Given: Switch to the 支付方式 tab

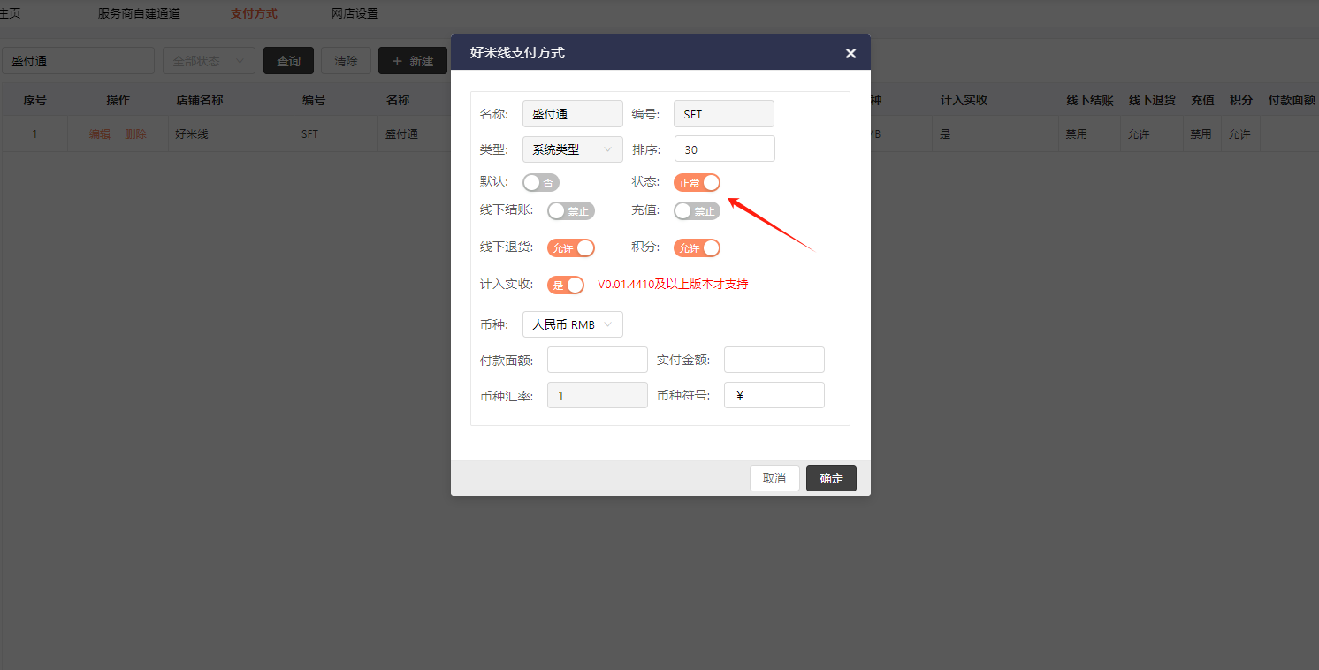Looking at the screenshot, I should pos(254,13).
